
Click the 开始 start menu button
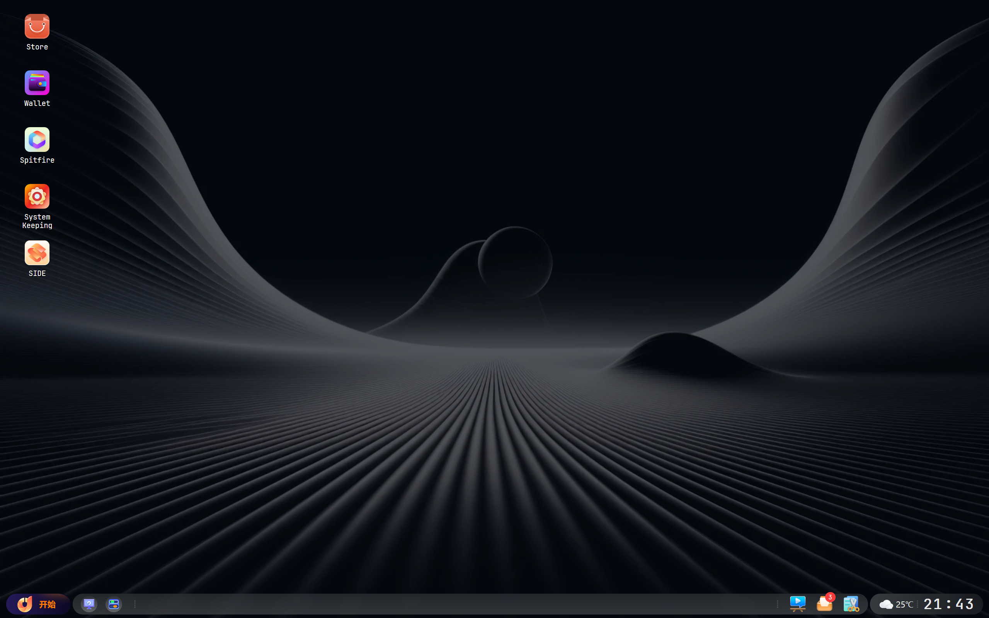tap(38, 604)
